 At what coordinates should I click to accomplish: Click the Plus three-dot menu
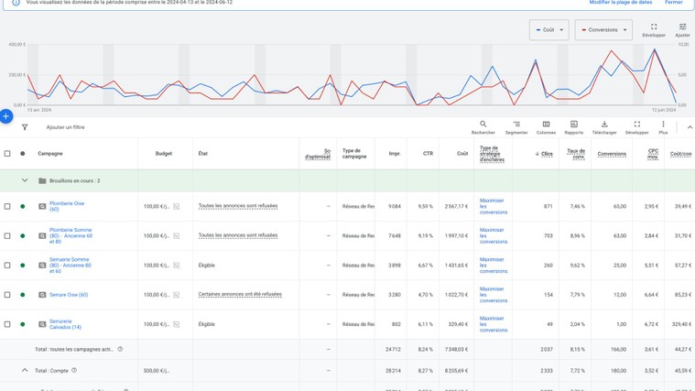(x=663, y=125)
